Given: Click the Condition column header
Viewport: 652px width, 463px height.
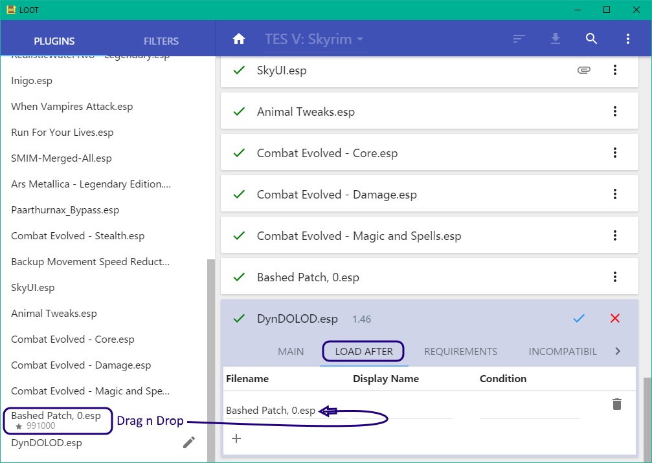Looking at the screenshot, I should pos(503,379).
